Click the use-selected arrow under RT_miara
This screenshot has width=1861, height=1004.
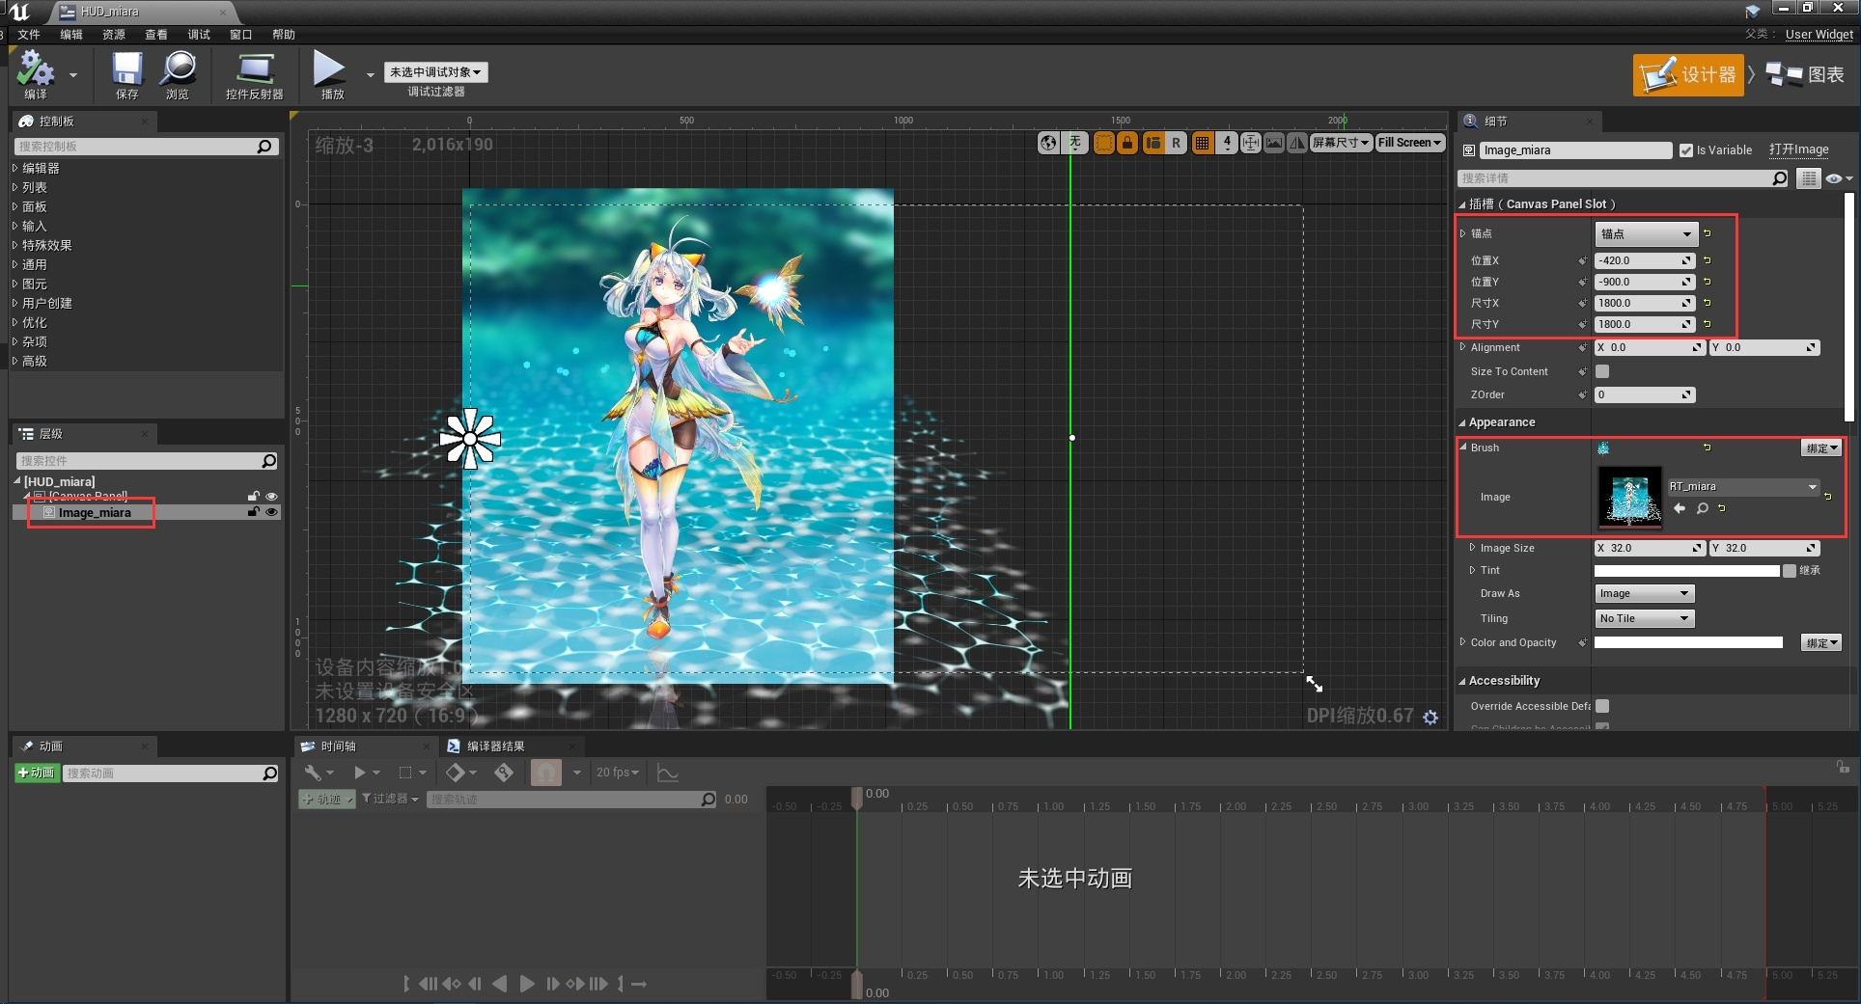pos(1680,508)
